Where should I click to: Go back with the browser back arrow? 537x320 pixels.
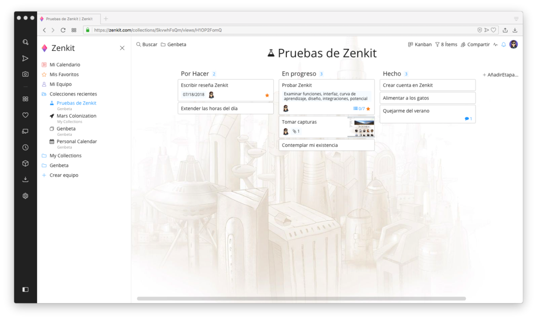pyautogui.click(x=45, y=30)
